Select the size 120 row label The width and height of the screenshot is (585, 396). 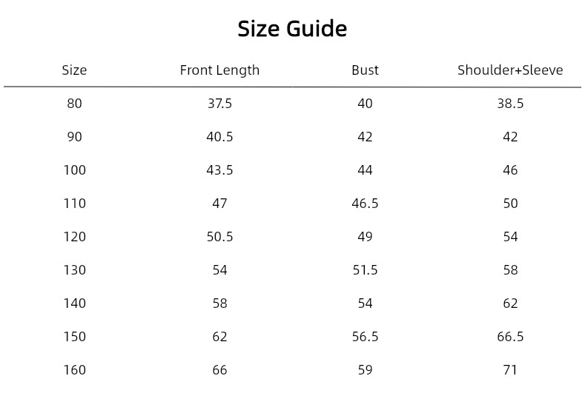[75, 237]
